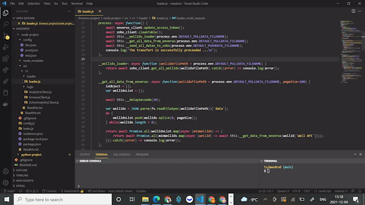Image resolution: width=365 pixels, height=205 pixels.
Task: Open the Terminal menu
Action: [76, 3]
